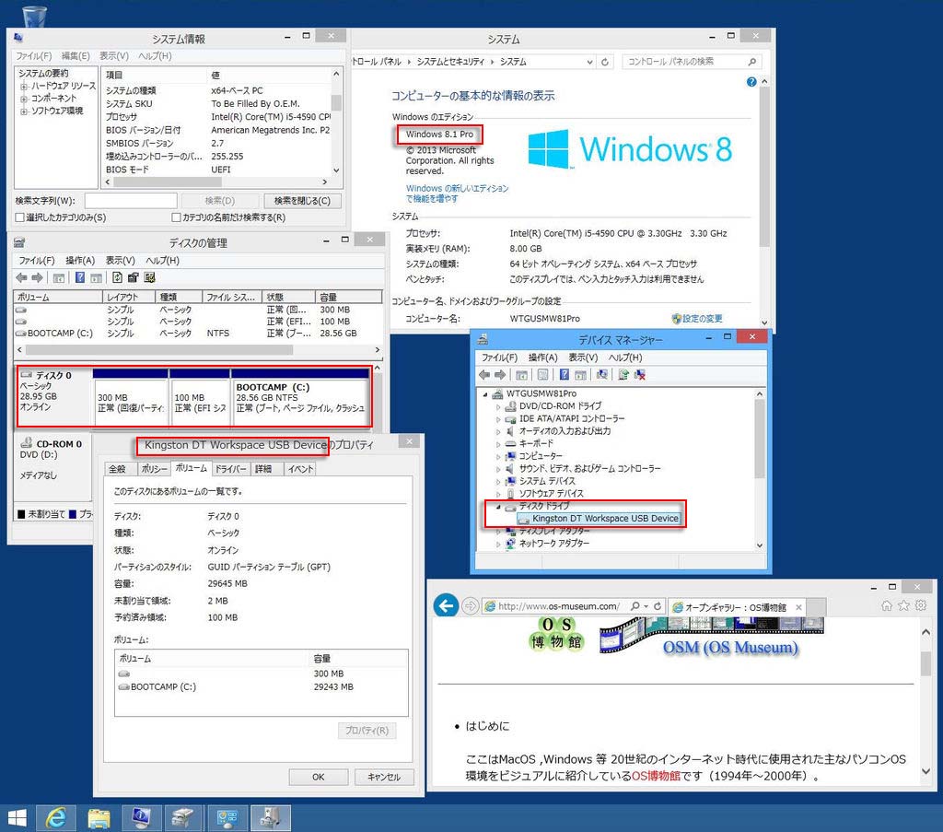Select BOOTCAMP (C:) row in properties volume list

pos(262,687)
